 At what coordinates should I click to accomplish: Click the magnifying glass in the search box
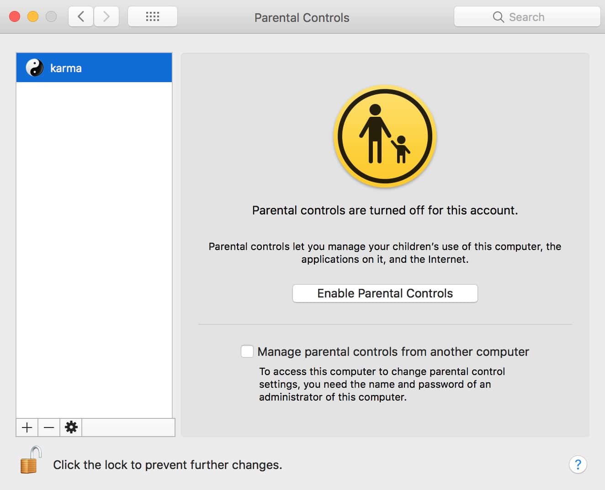pos(498,17)
